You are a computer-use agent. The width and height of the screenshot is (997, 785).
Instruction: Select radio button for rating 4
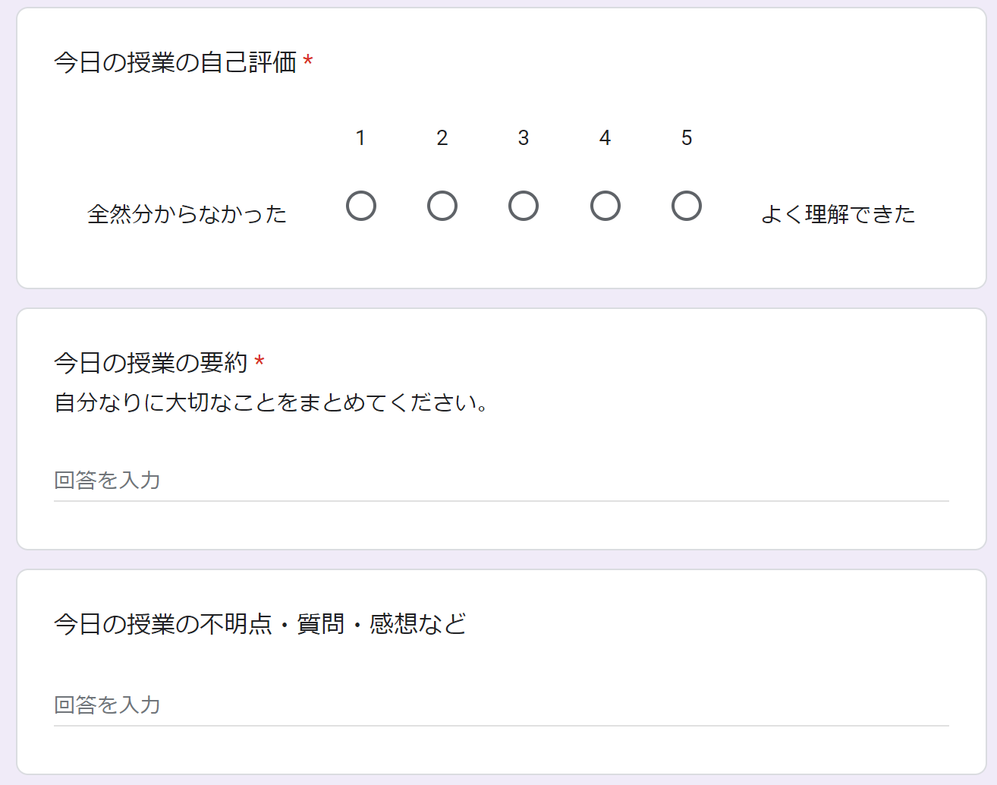tap(605, 206)
